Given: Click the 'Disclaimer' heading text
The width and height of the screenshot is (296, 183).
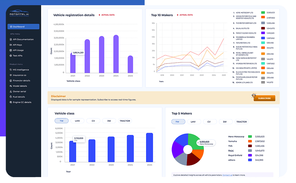Looking at the screenshot, I should [58, 96].
